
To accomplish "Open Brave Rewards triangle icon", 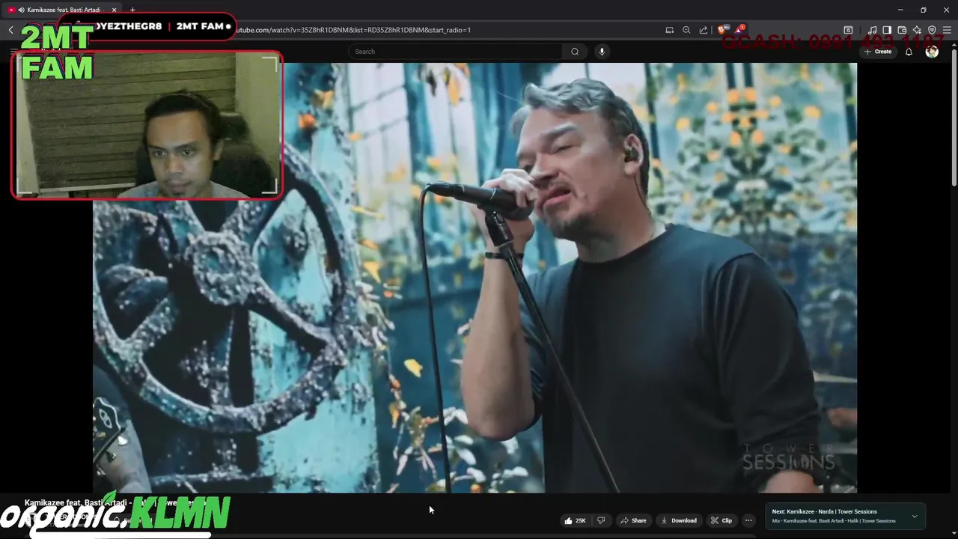I will (739, 30).
